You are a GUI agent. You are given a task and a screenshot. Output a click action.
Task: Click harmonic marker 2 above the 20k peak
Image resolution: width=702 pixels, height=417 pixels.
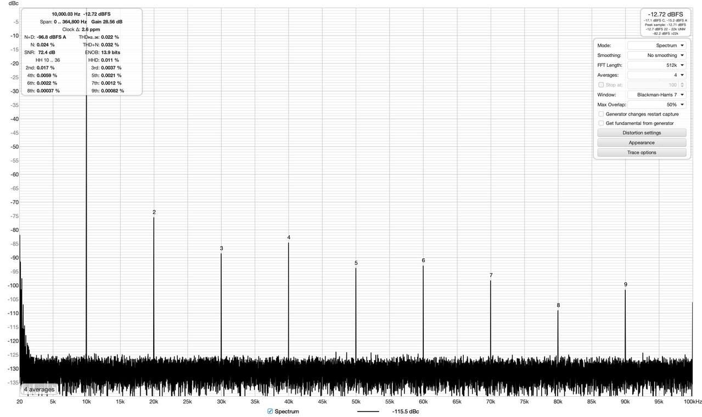pos(154,212)
